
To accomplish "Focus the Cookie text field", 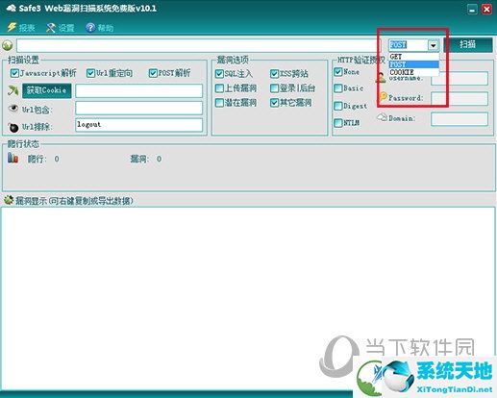I will point(138,91).
